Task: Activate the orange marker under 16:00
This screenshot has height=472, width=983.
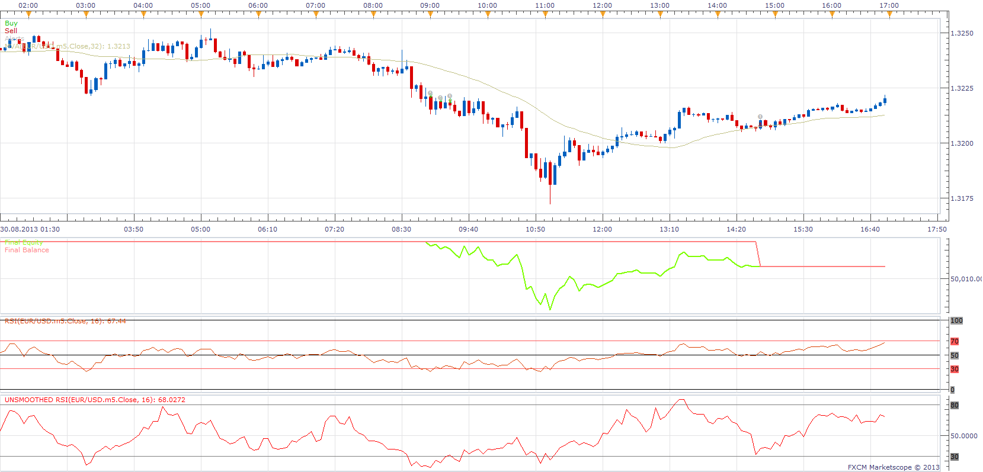Action: coord(832,15)
